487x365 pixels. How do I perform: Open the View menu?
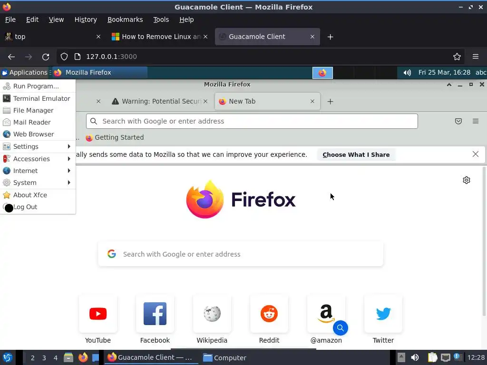point(56,19)
